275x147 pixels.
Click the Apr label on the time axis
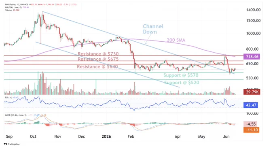pos(178,136)
